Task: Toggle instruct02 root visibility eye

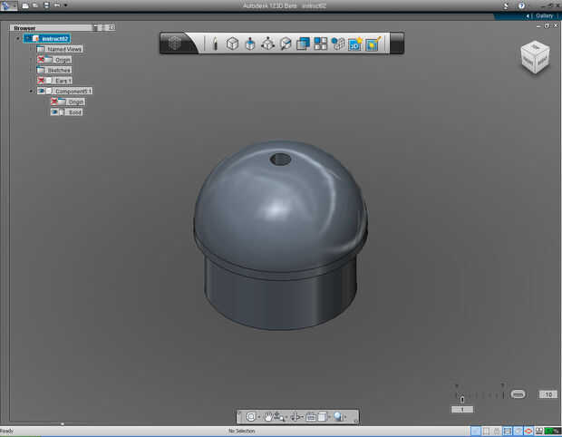Action: click(x=27, y=39)
